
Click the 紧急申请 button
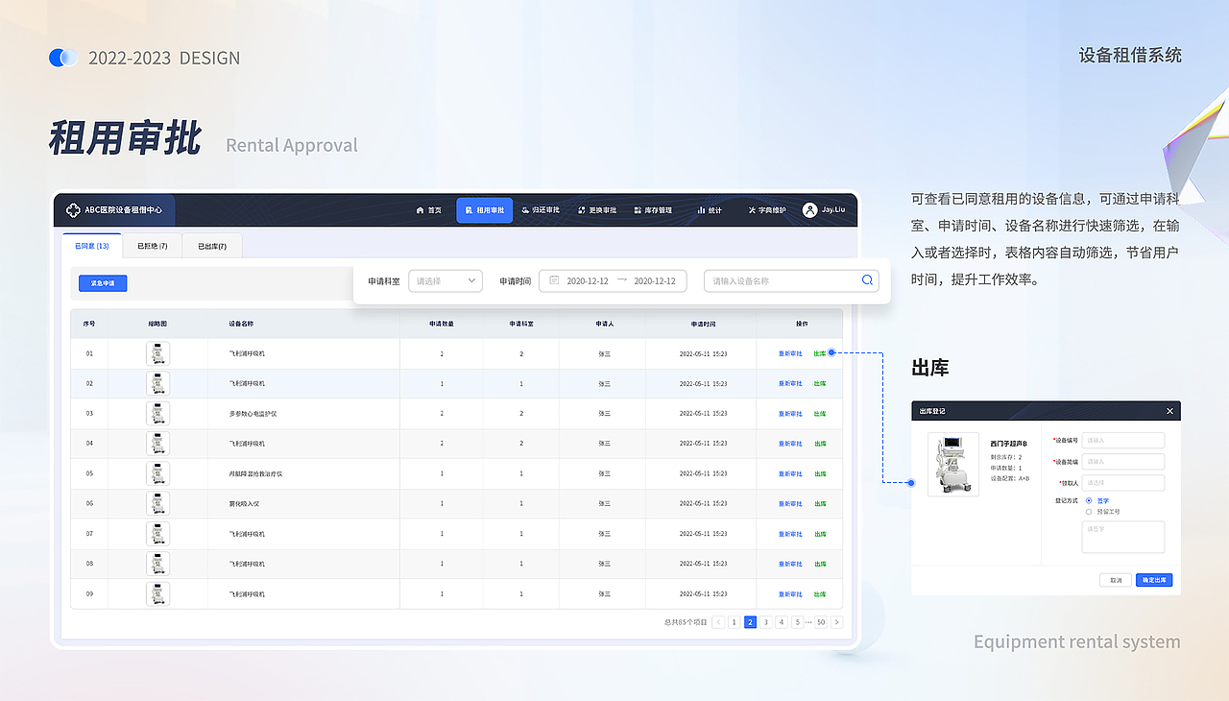(x=103, y=283)
